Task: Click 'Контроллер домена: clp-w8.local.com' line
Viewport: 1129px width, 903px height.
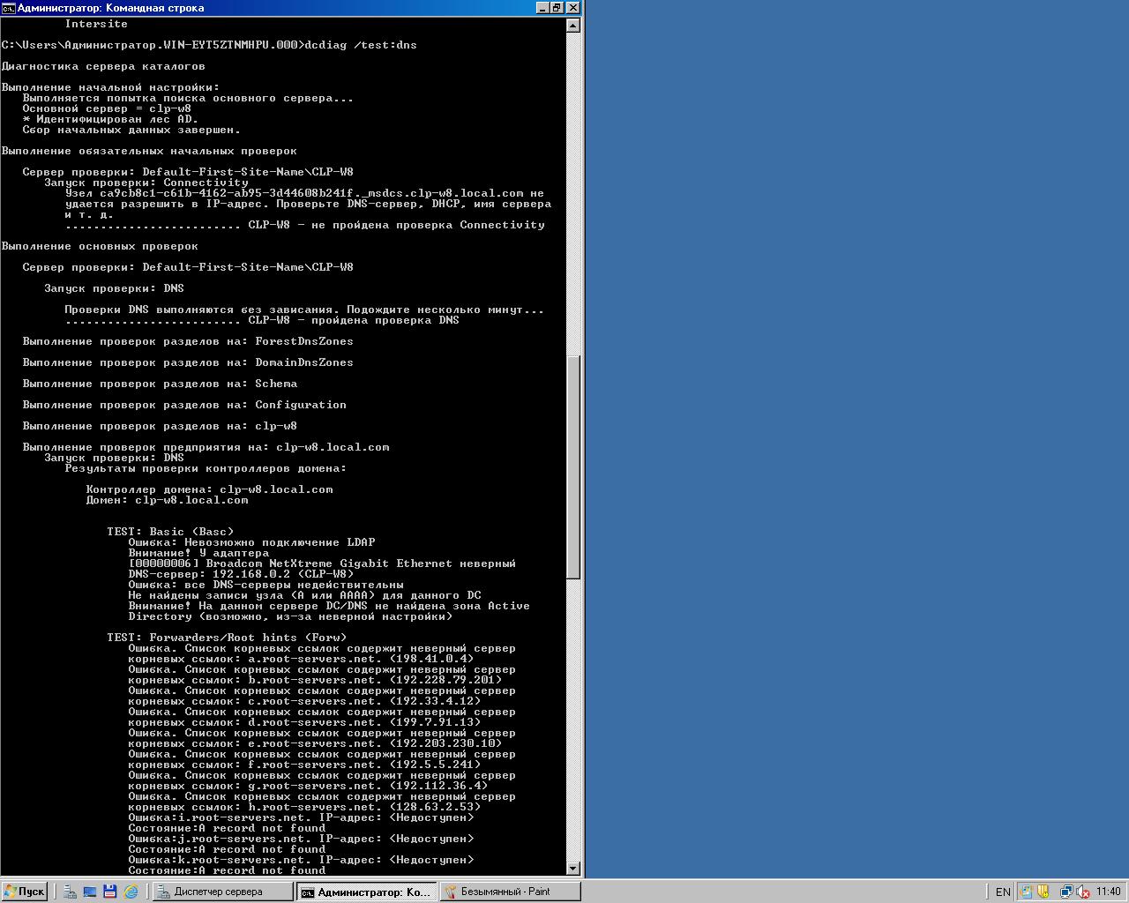Action: 209,489
